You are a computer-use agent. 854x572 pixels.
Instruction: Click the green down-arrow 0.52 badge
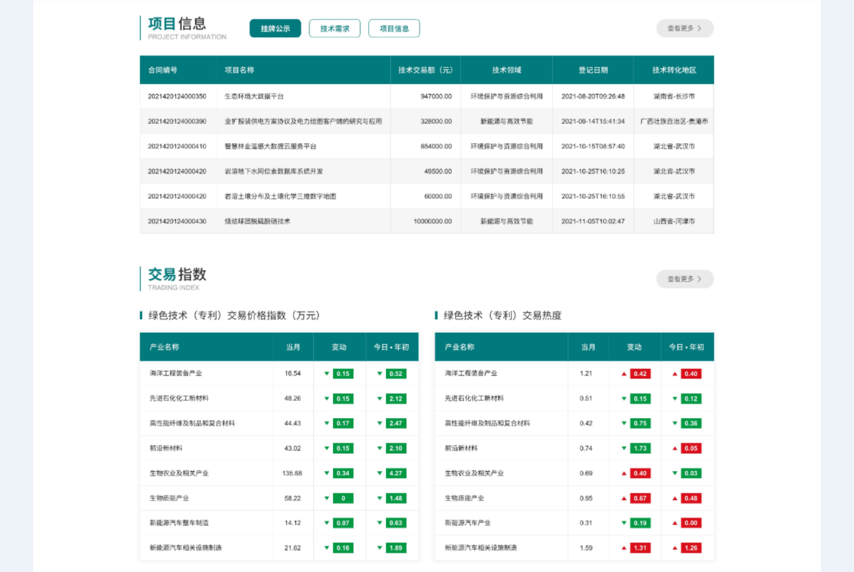point(395,374)
